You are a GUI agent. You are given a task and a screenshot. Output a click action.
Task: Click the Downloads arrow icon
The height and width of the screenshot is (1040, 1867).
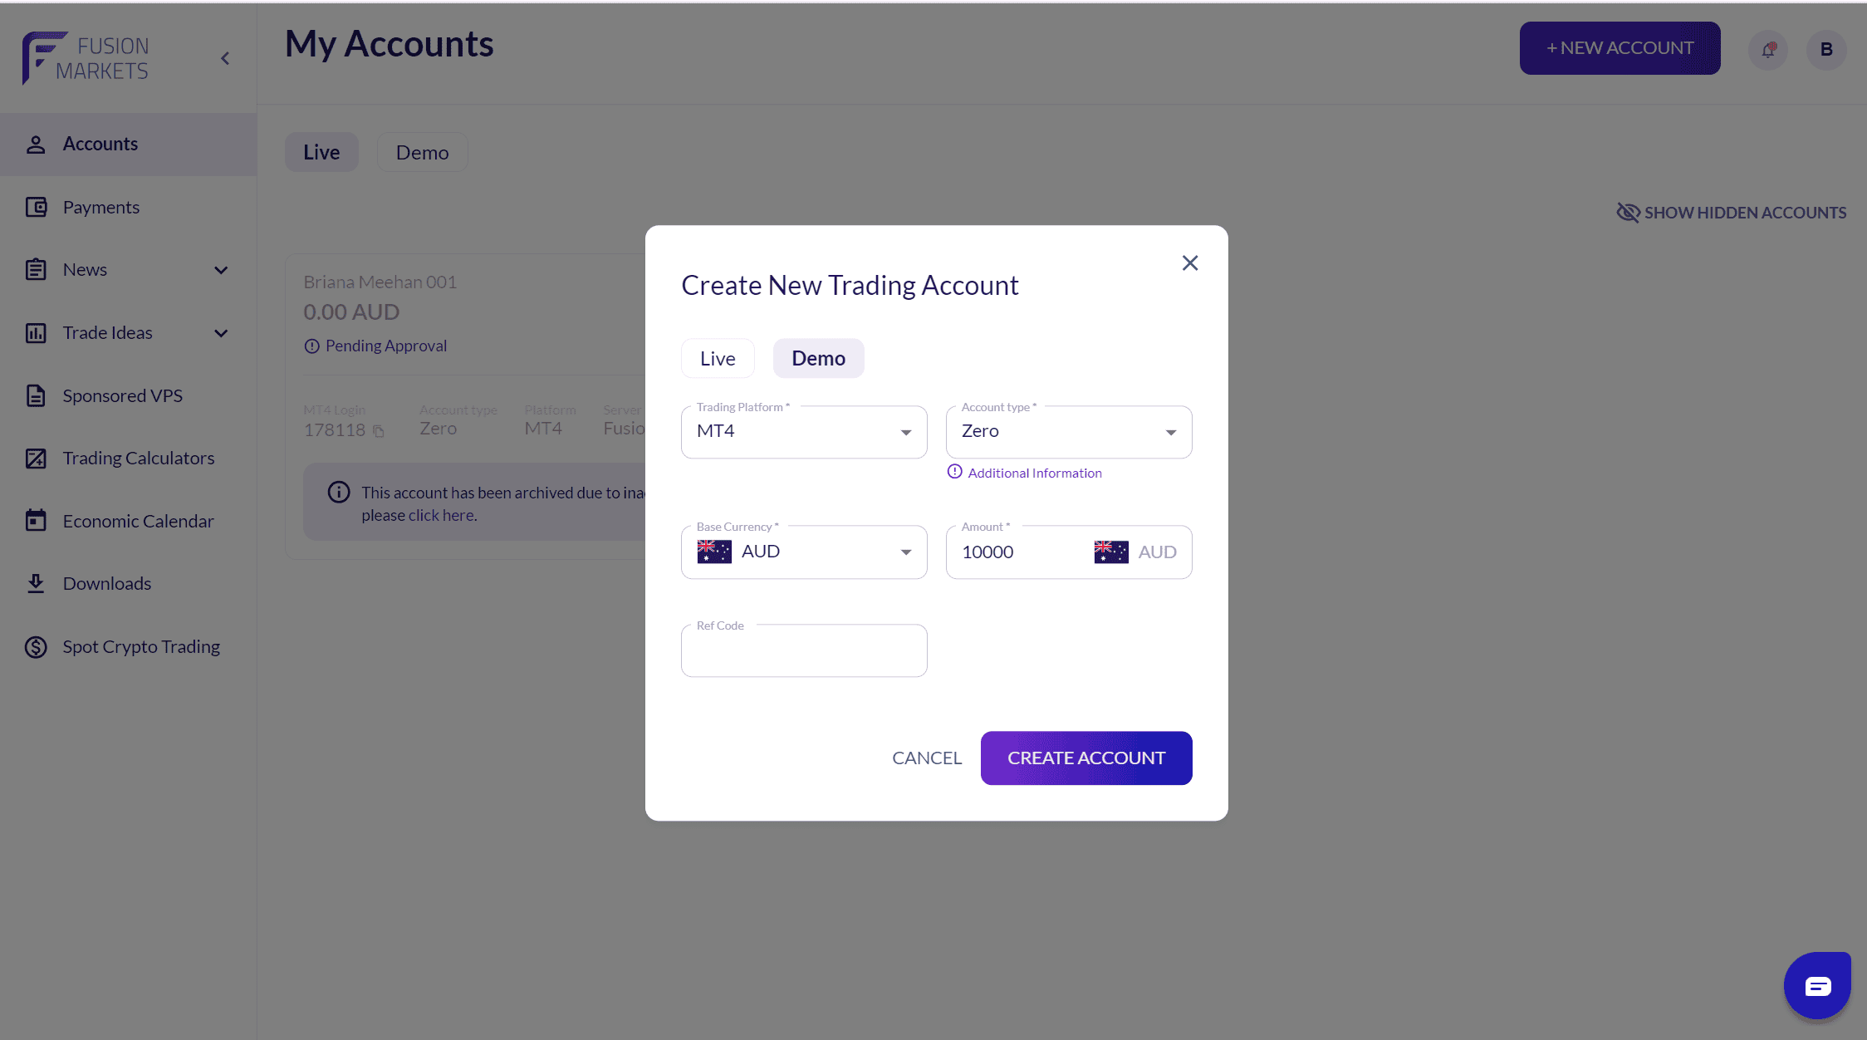click(x=36, y=583)
